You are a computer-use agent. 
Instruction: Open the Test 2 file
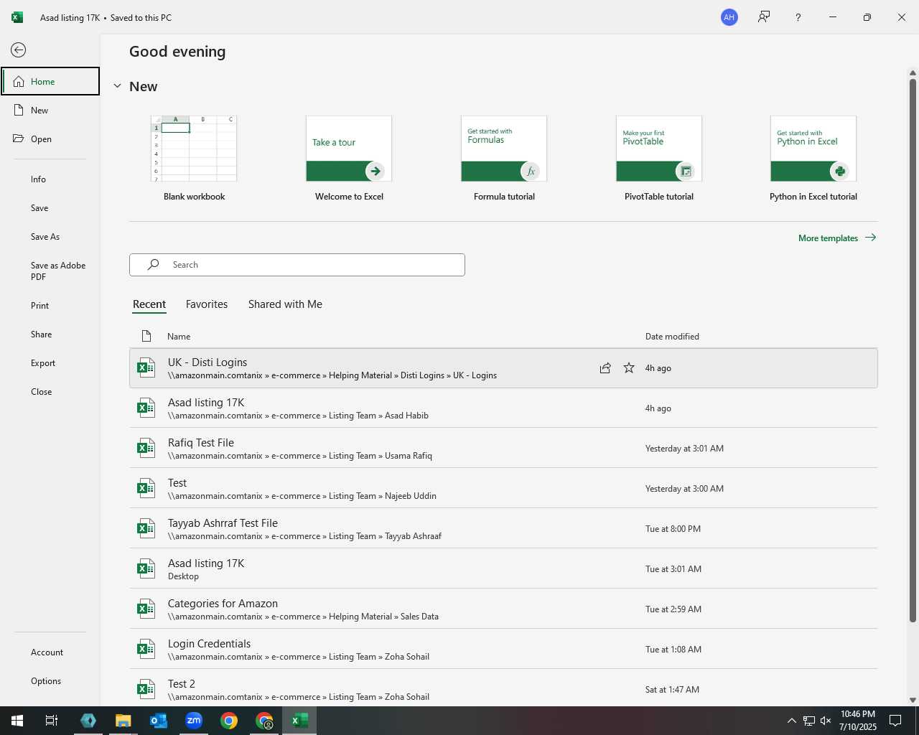[503, 688]
